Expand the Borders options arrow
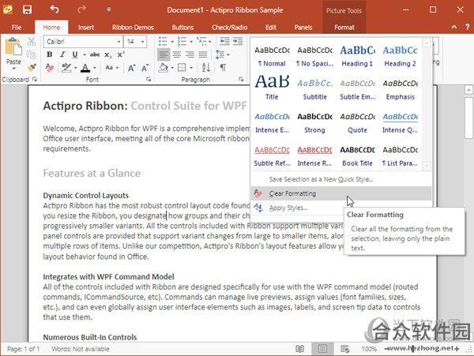474x356 pixels. click(191, 68)
